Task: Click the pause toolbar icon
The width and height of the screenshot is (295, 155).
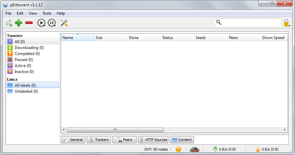Action: click(52, 23)
